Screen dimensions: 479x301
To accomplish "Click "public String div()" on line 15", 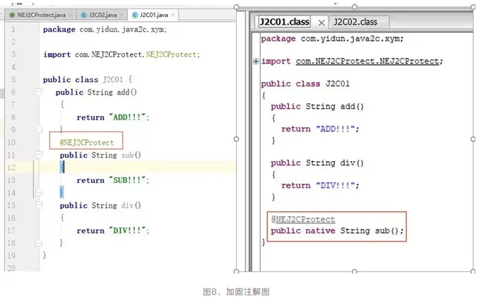I will point(100,206).
